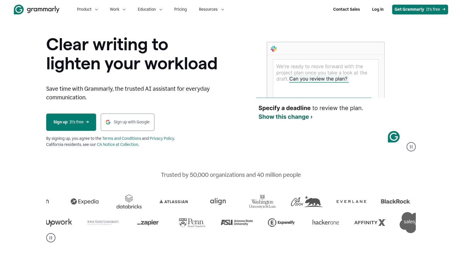Expand the Work dropdown menu
Image resolution: width=462 pixels, height=260 pixels.
pyautogui.click(x=118, y=9)
